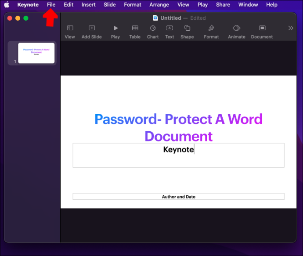Minimize window with the yellow button
Viewport: 303px width, 256px height.
pos(18,18)
